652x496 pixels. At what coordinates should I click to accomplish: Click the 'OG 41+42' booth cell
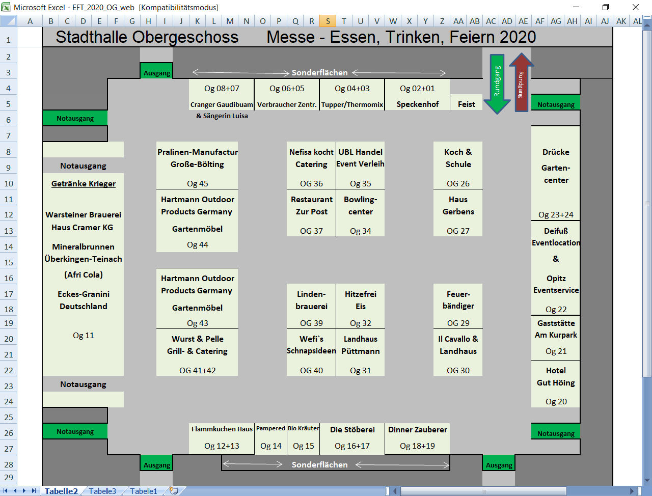[x=198, y=371]
